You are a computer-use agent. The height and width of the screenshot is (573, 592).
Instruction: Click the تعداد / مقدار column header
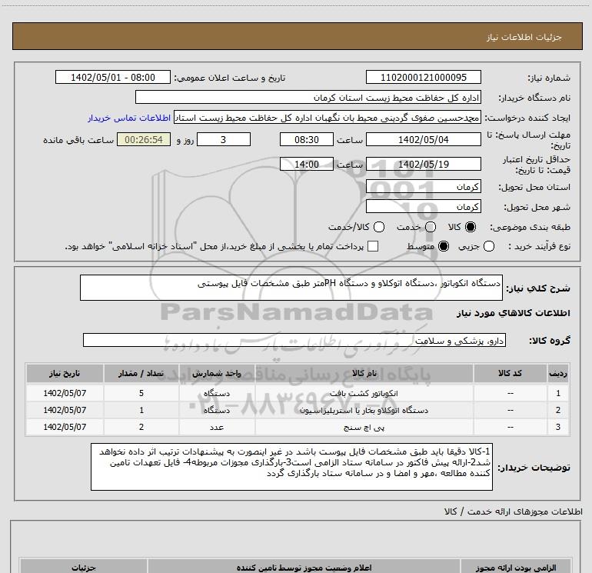click(141, 373)
